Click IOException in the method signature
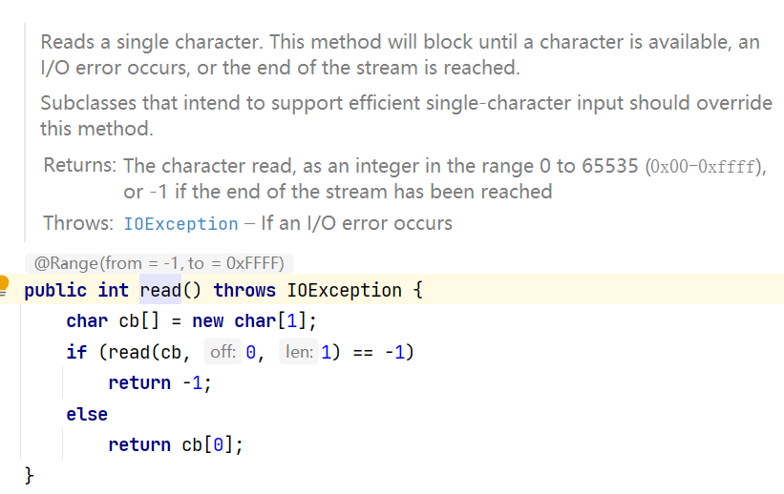Viewport: 784px width, 494px height. pyautogui.click(x=344, y=290)
